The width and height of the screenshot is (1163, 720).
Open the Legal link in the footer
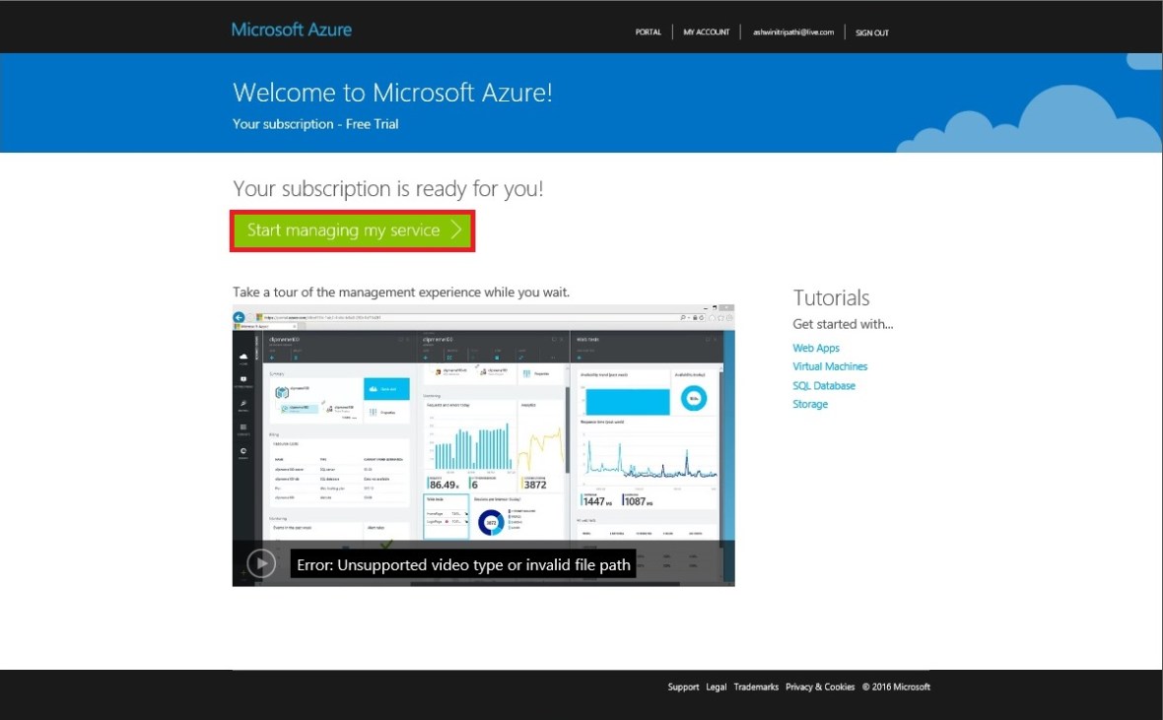716,687
